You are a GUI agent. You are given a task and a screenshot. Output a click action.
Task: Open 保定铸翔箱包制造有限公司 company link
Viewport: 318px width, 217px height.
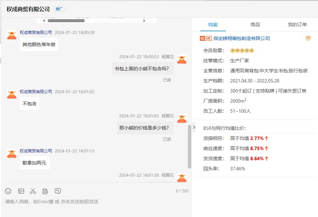(241, 38)
